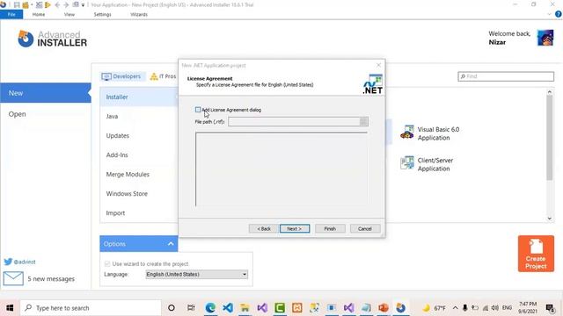Click the taskbar search box

pos(91,308)
